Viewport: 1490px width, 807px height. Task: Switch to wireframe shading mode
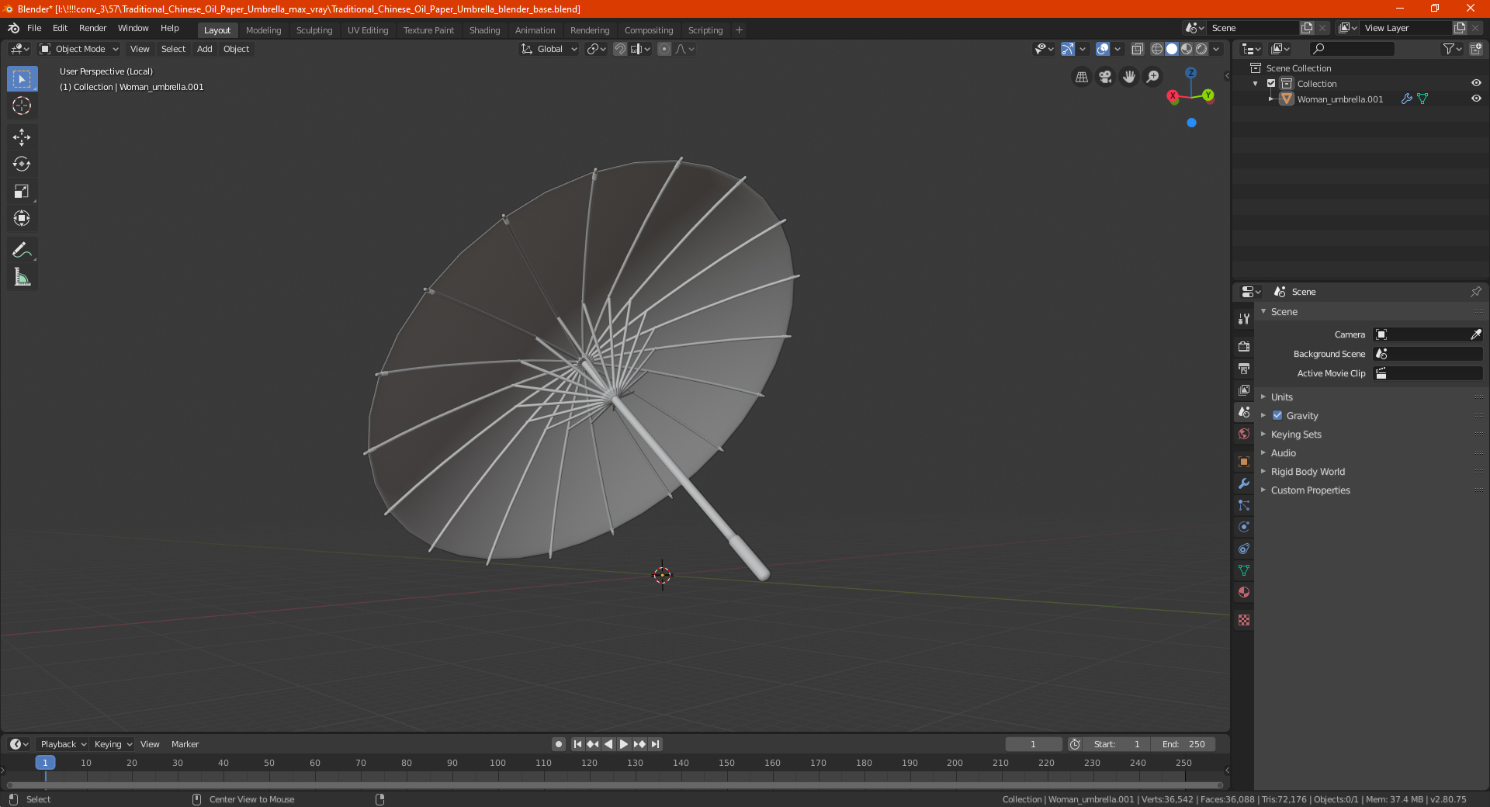(x=1157, y=49)
